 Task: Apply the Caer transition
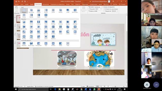[24, 22]
